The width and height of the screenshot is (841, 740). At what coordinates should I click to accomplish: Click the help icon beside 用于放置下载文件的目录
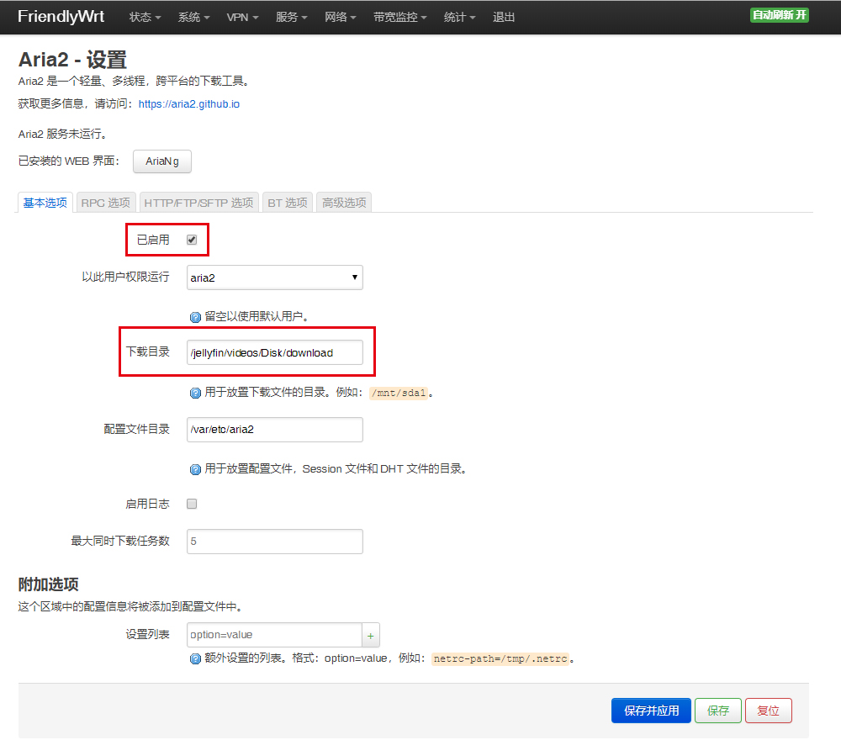[195, 393]
